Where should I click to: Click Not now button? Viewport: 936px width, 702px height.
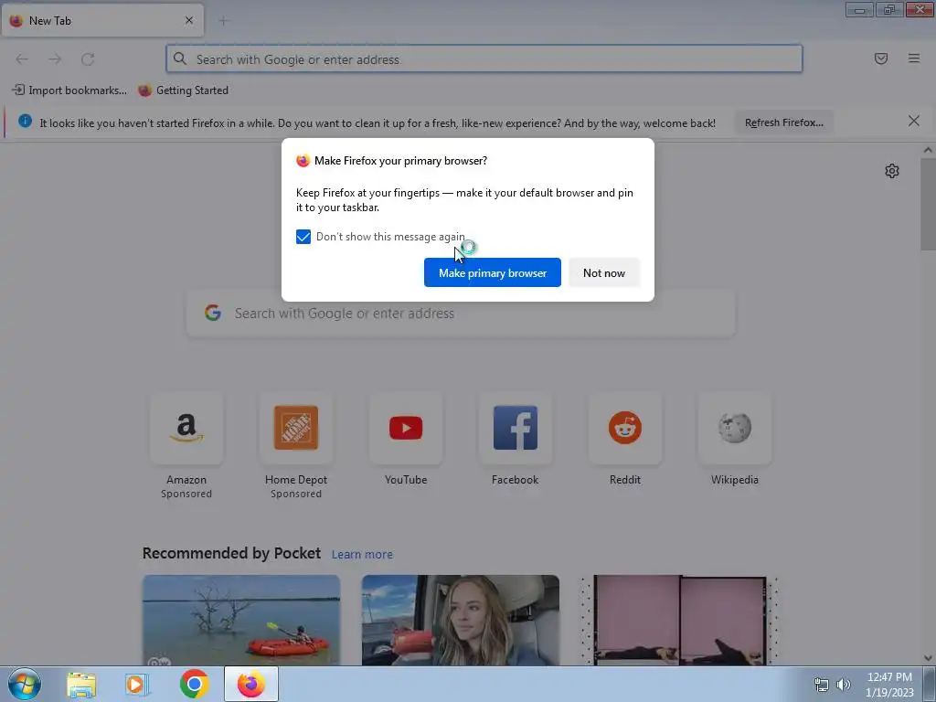click(603, 272)
